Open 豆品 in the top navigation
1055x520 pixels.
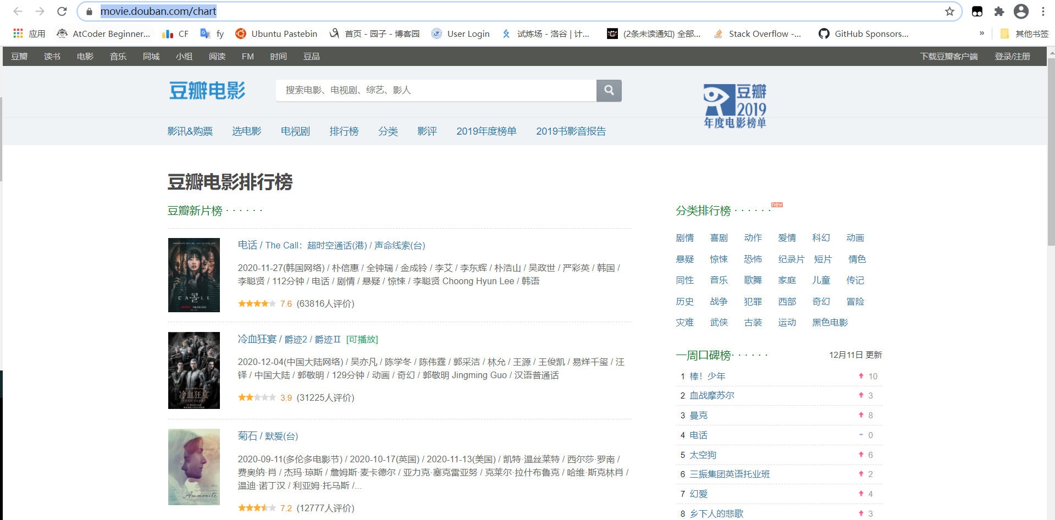[312, 56]
